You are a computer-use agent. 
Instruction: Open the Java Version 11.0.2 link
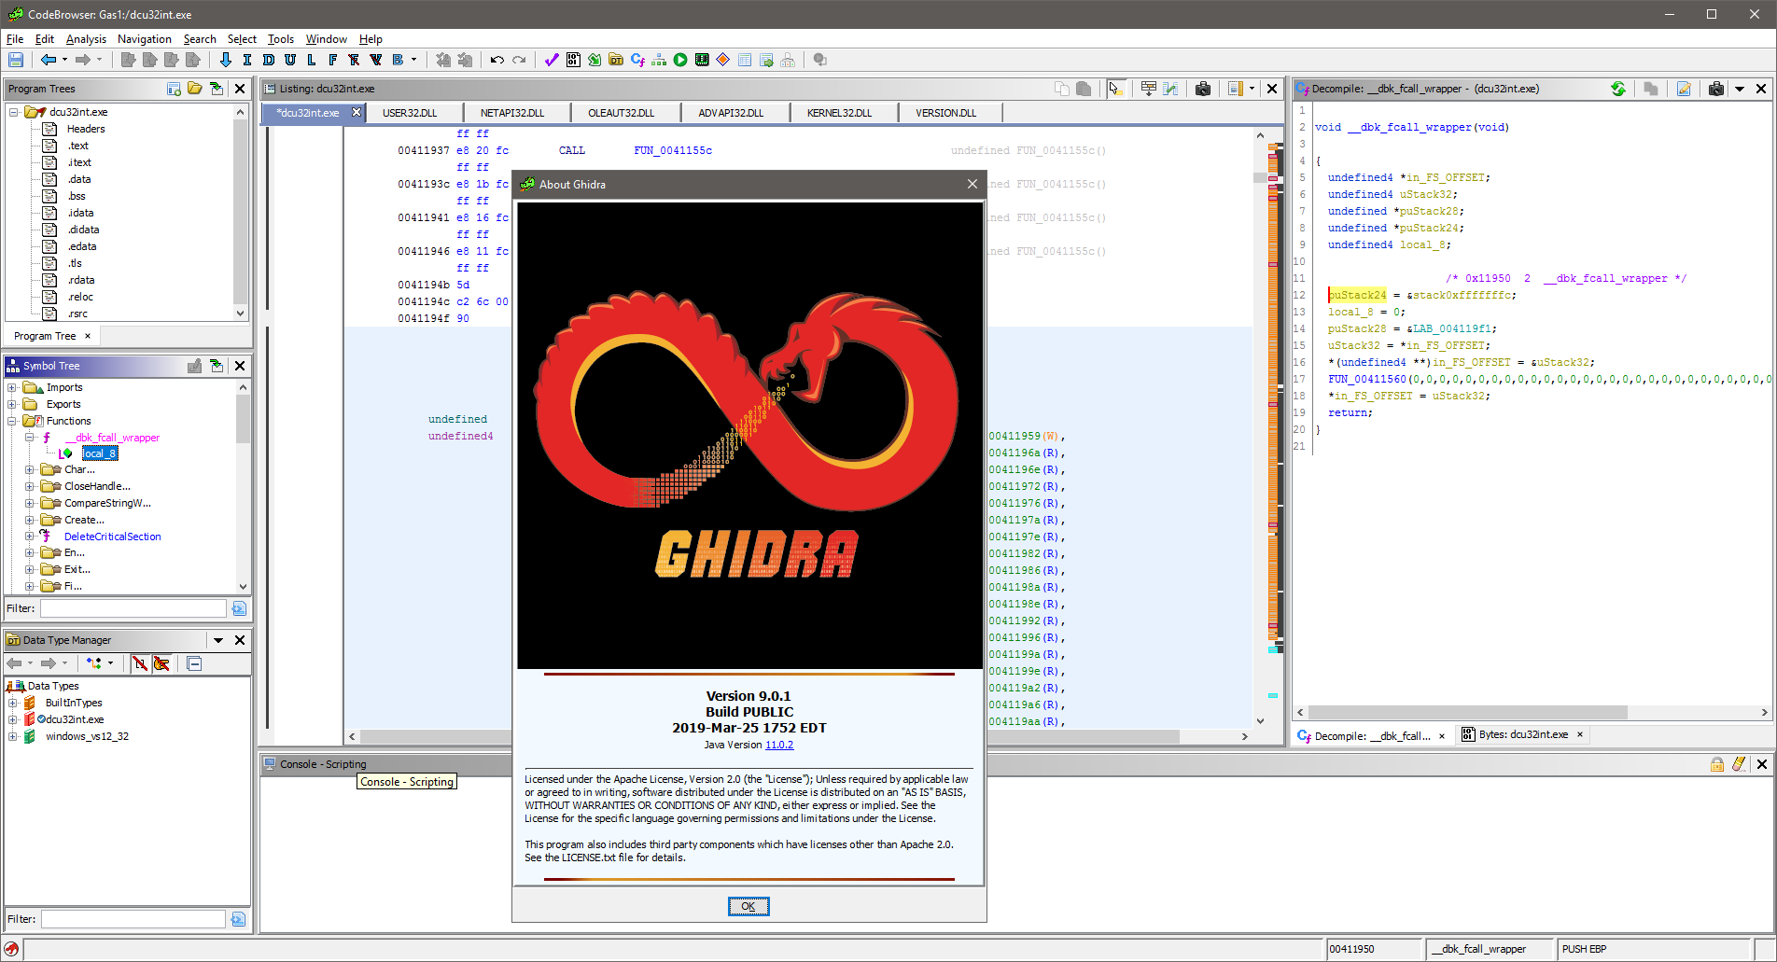779,745
